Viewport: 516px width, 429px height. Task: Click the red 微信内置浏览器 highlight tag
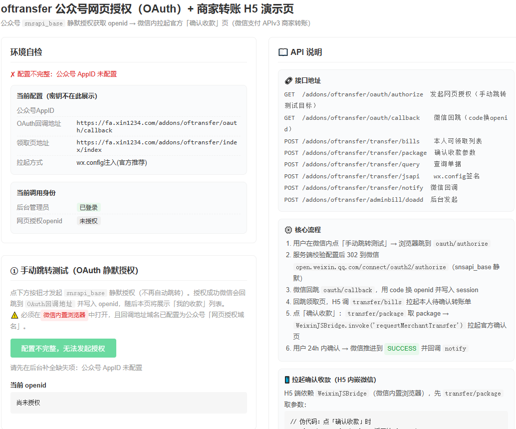64,315
